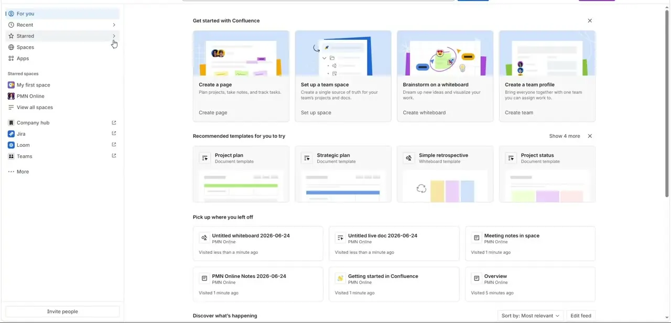
Task: Click the Edit feed button
Action: tap(581, 316)
